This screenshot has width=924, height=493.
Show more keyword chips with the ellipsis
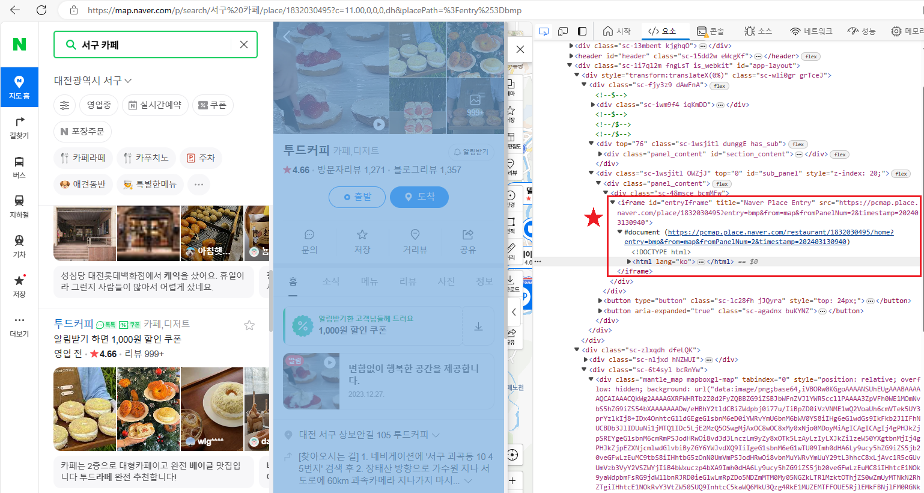199,184
